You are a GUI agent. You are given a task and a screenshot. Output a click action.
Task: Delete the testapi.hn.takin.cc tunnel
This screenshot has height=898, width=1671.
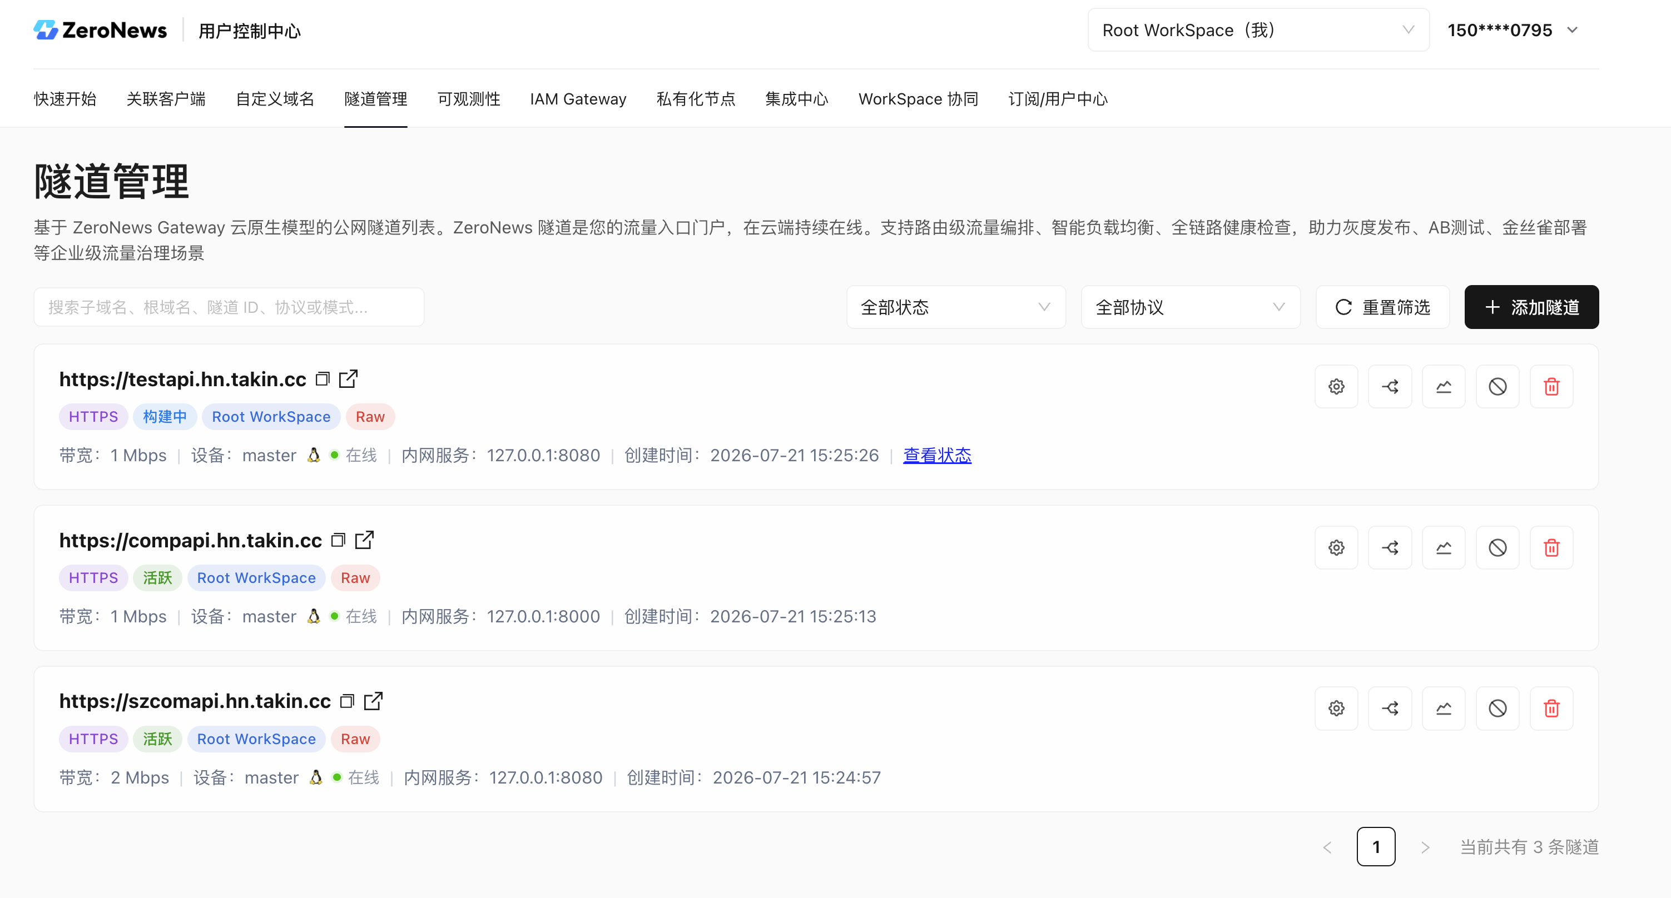[1551, 386]
